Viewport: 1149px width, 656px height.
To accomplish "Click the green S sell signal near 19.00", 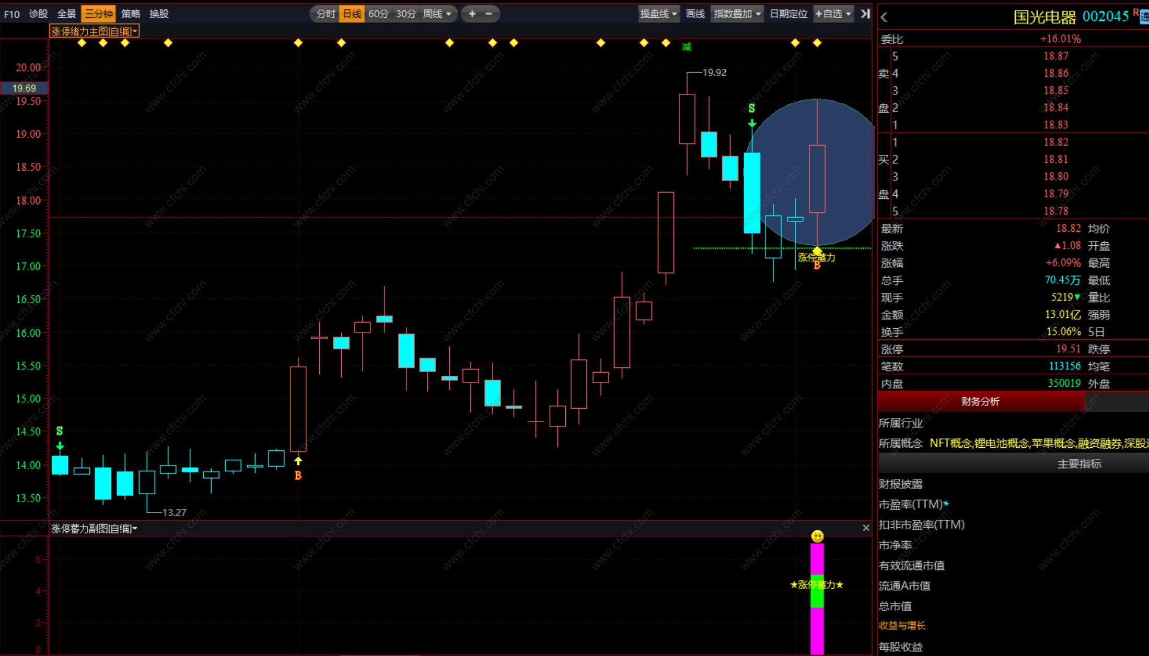I will pos(751,109).
